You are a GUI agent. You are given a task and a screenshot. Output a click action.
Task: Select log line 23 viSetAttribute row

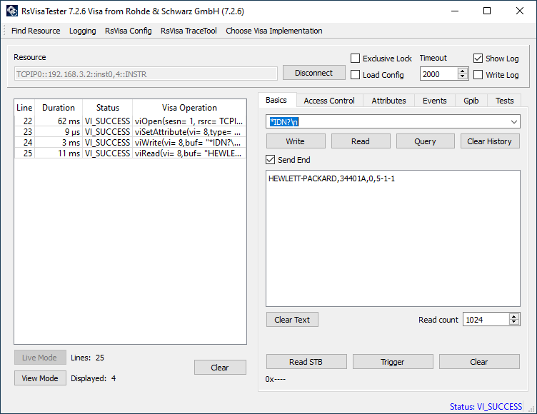pyautogui.click(x=130, y=132)
